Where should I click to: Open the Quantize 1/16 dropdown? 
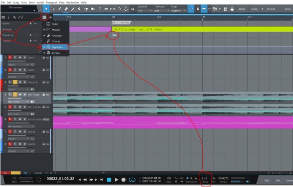[x=145, y=11]
